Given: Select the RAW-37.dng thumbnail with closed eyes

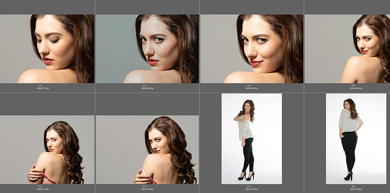Looking at the screenshot, I should point(47,49).
